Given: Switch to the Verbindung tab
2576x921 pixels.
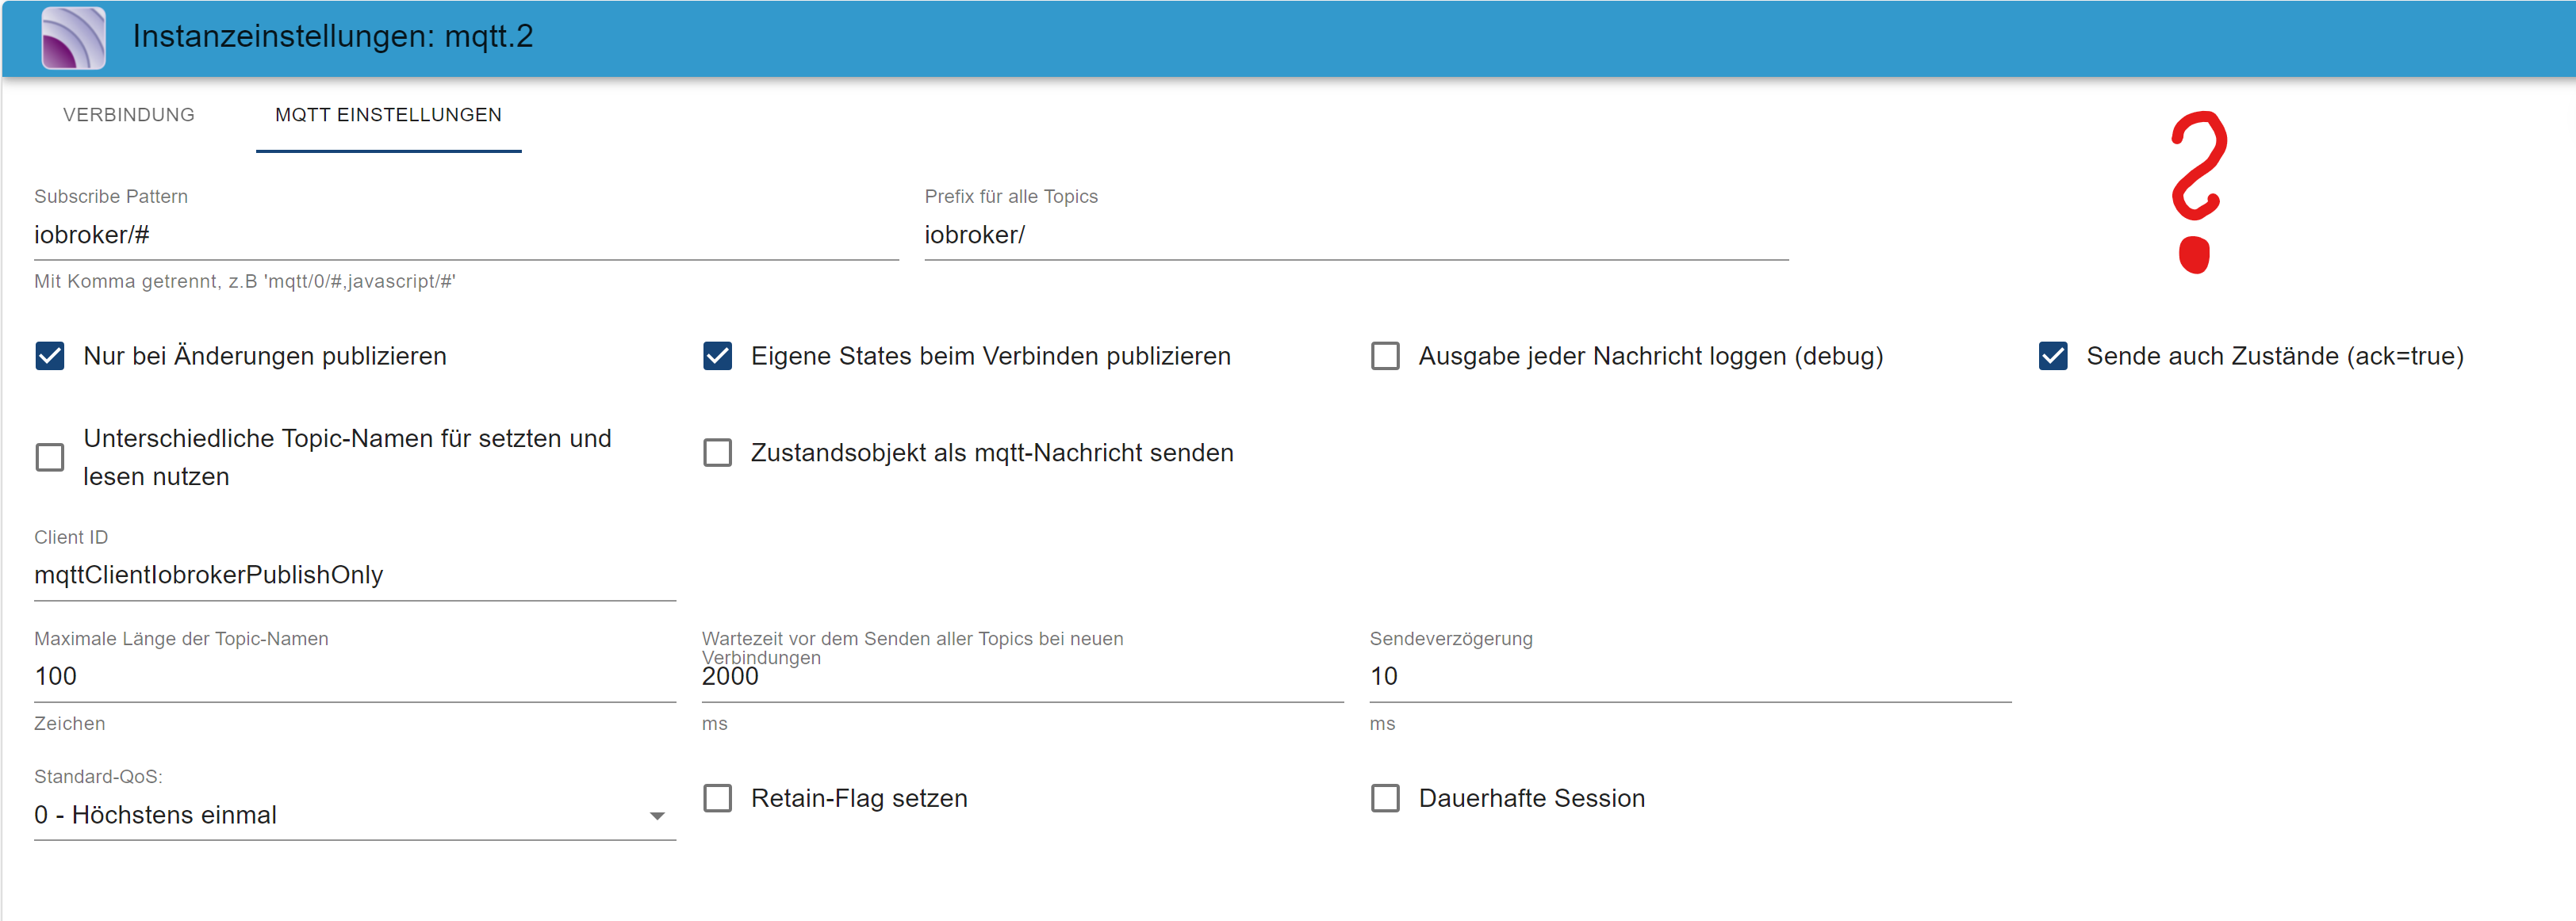Looking at the screenshot, I should (x=129, y=115).
